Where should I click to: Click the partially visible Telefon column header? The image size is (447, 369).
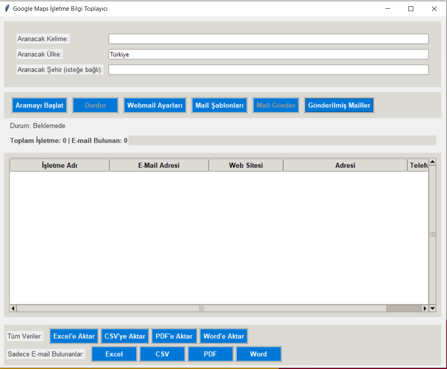coord(418,165)
